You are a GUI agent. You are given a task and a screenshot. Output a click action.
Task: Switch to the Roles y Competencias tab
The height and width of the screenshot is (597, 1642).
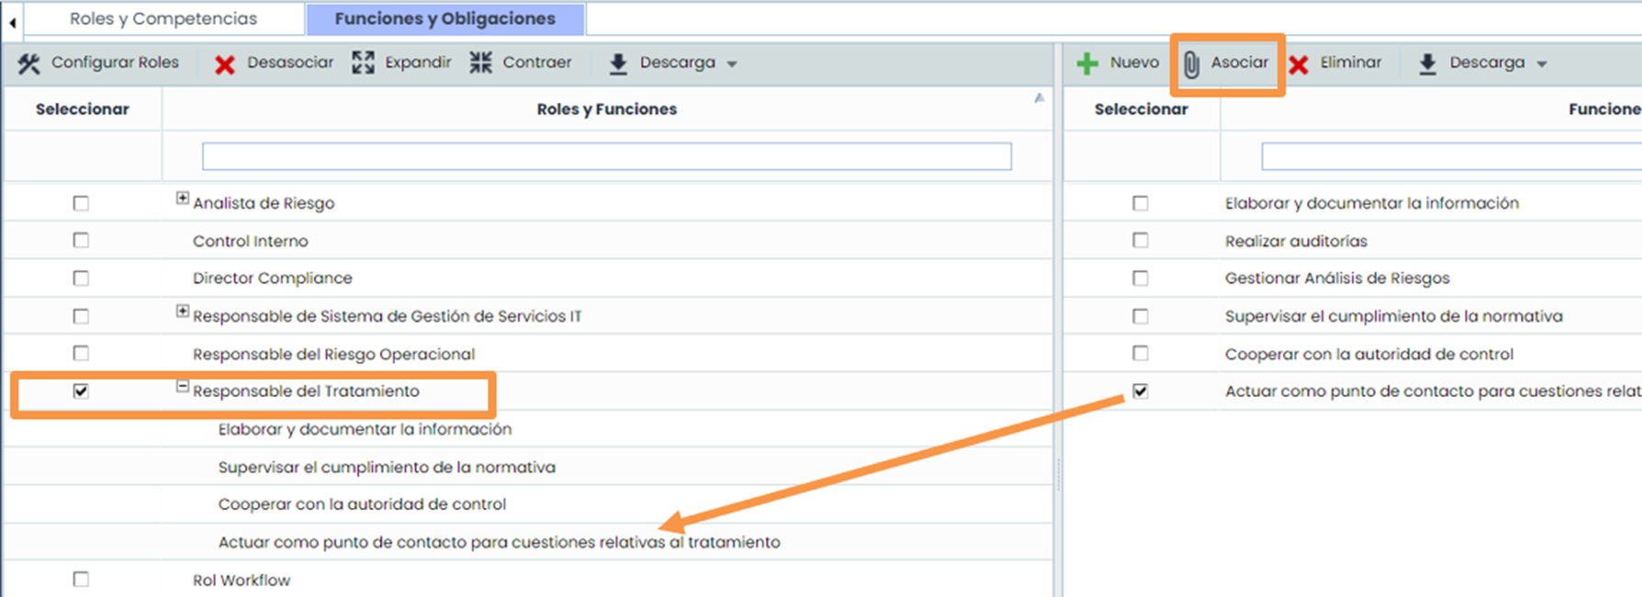coord(163,18)
